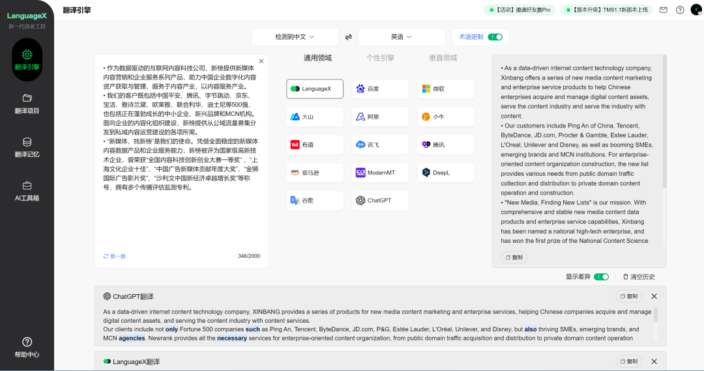Open 翻译记忆 in the sidebar
This screenshot has height=371, width=704.
click(27, 147)
